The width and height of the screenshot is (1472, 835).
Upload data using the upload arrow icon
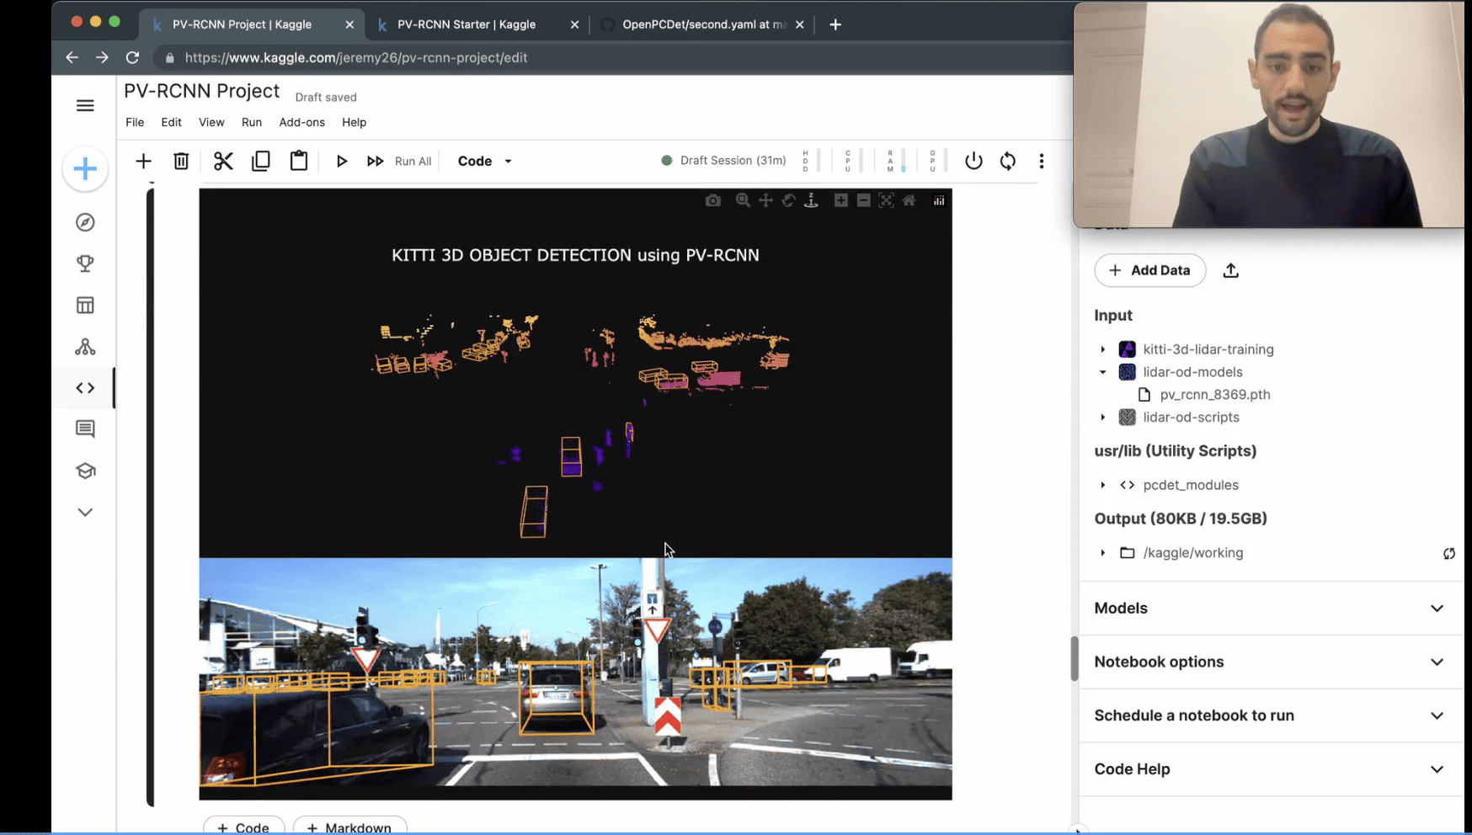point(1230,270)
